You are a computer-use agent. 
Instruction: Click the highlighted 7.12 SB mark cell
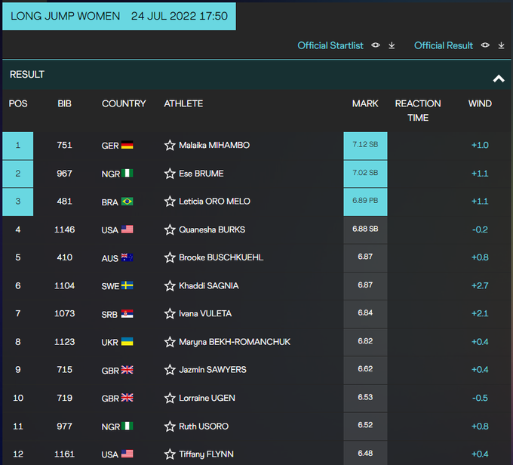[365, 146]
